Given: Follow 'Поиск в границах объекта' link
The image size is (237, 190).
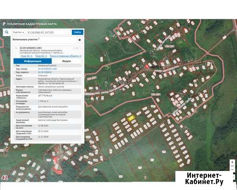Looking at the screenshot, I should click(x=66, y=56).
